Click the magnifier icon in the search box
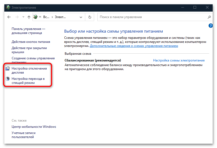The height and width of the screenshot is (148, 217). (209, 17)
